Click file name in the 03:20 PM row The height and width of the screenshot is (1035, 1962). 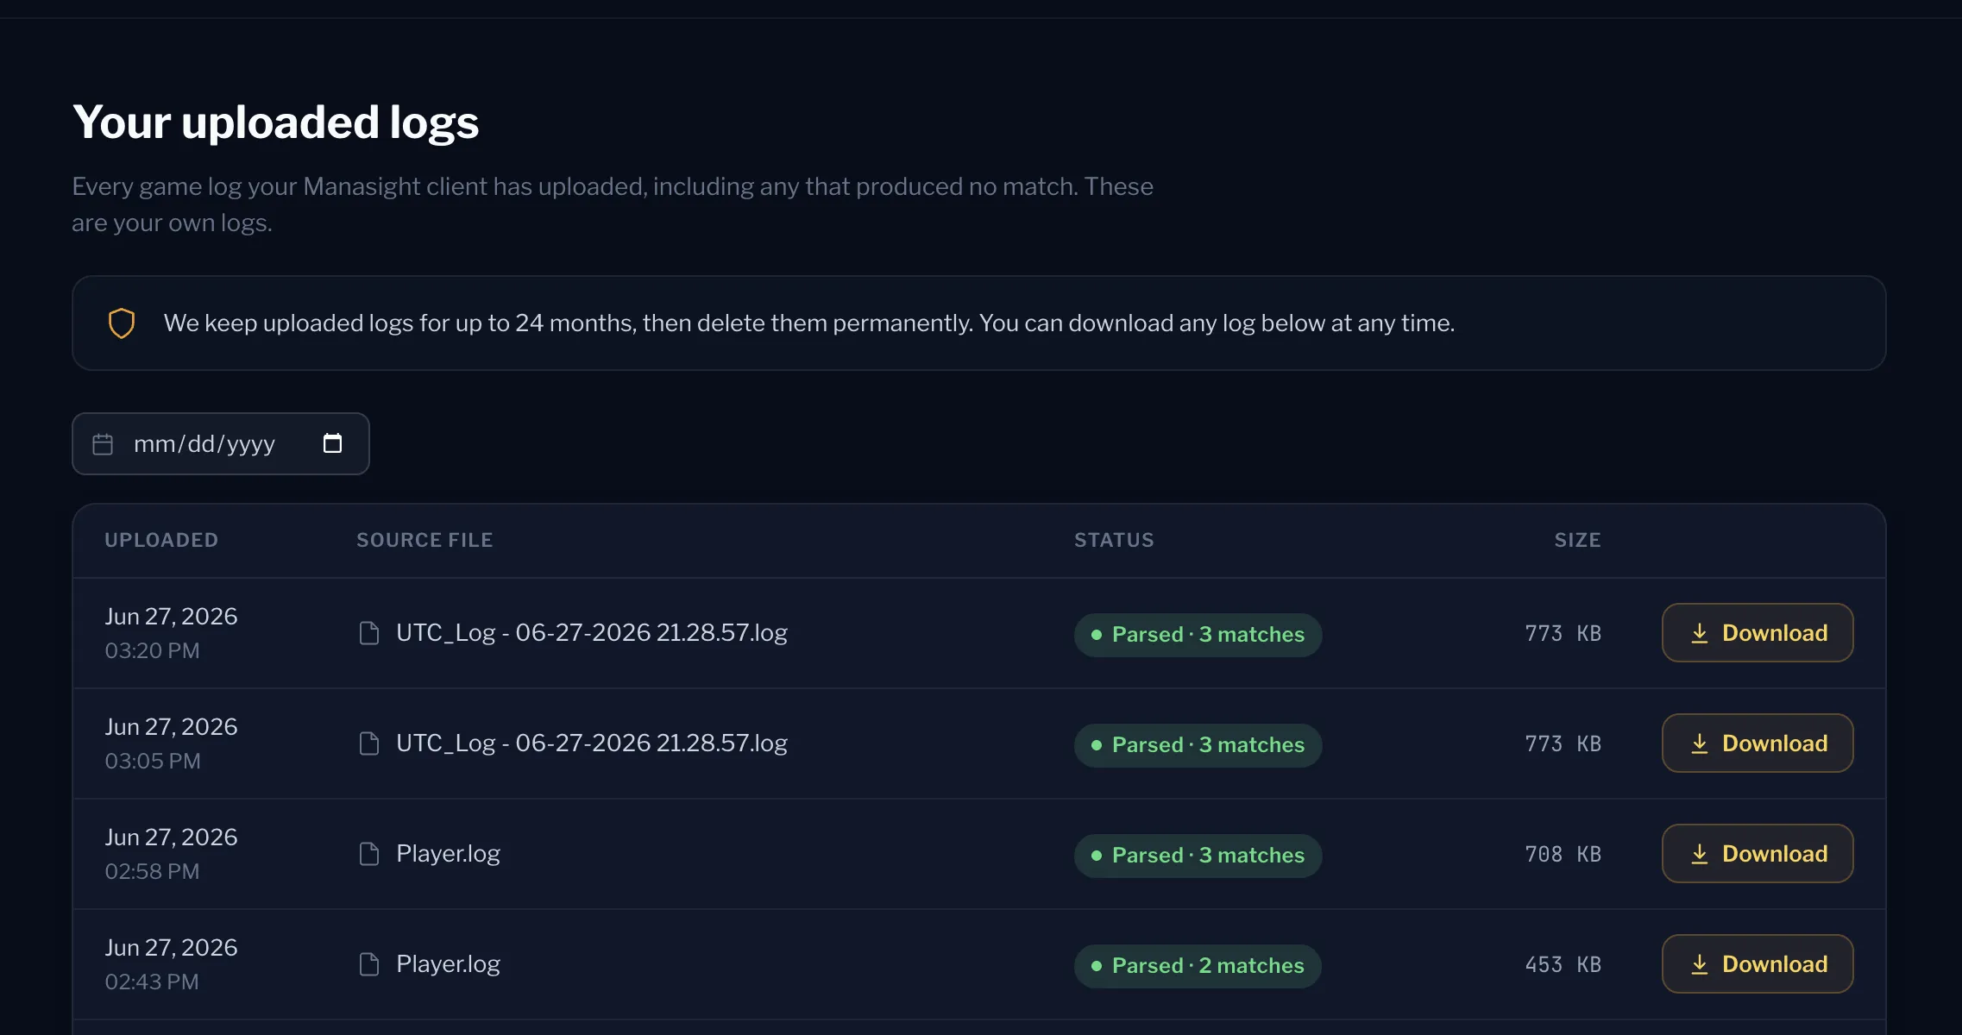click(x=592, y=633)
